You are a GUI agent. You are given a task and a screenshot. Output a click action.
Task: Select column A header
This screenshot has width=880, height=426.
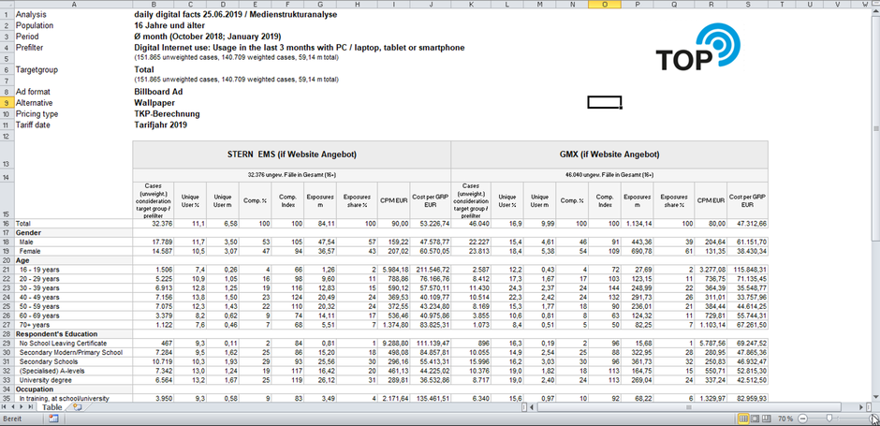pos(73,5)
